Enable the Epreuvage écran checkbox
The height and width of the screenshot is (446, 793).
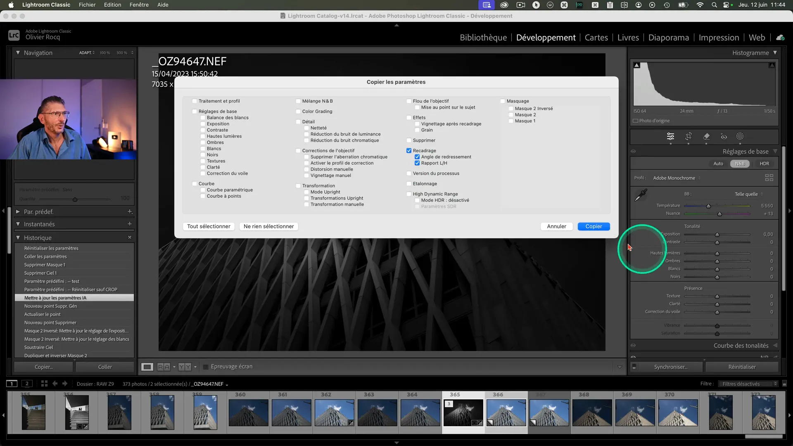click(206, 367)
